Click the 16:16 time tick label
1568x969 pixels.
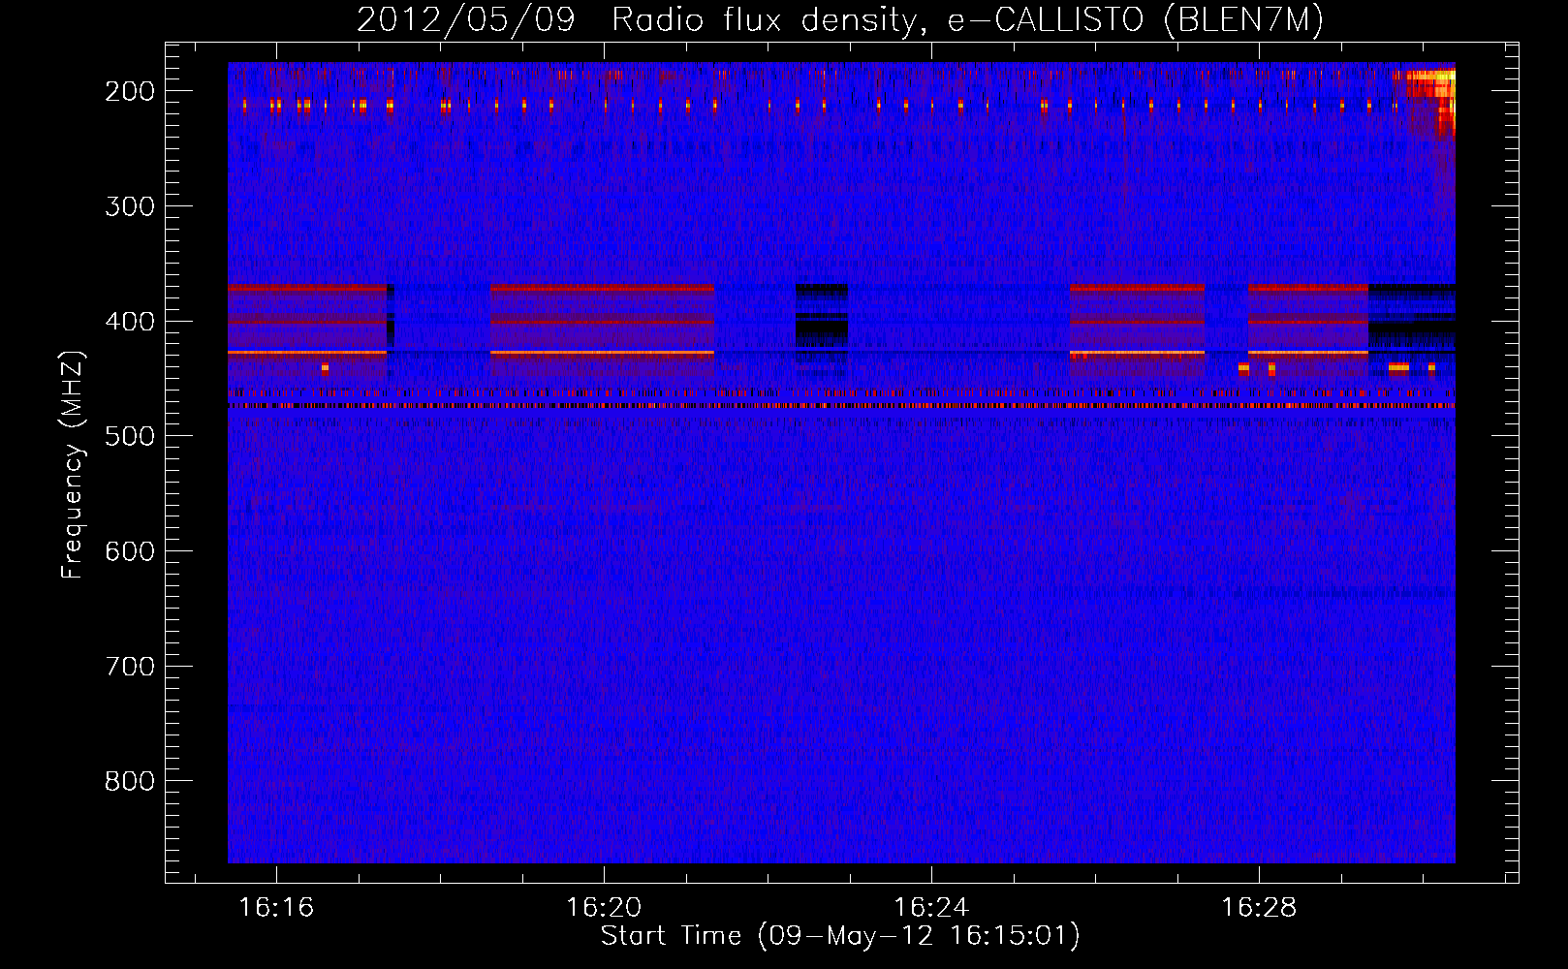pos(276,908)
